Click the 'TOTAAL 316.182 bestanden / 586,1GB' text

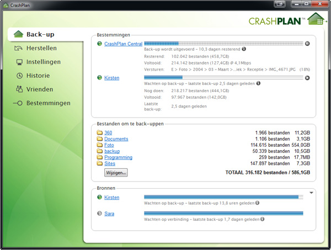tap(268, 173)
